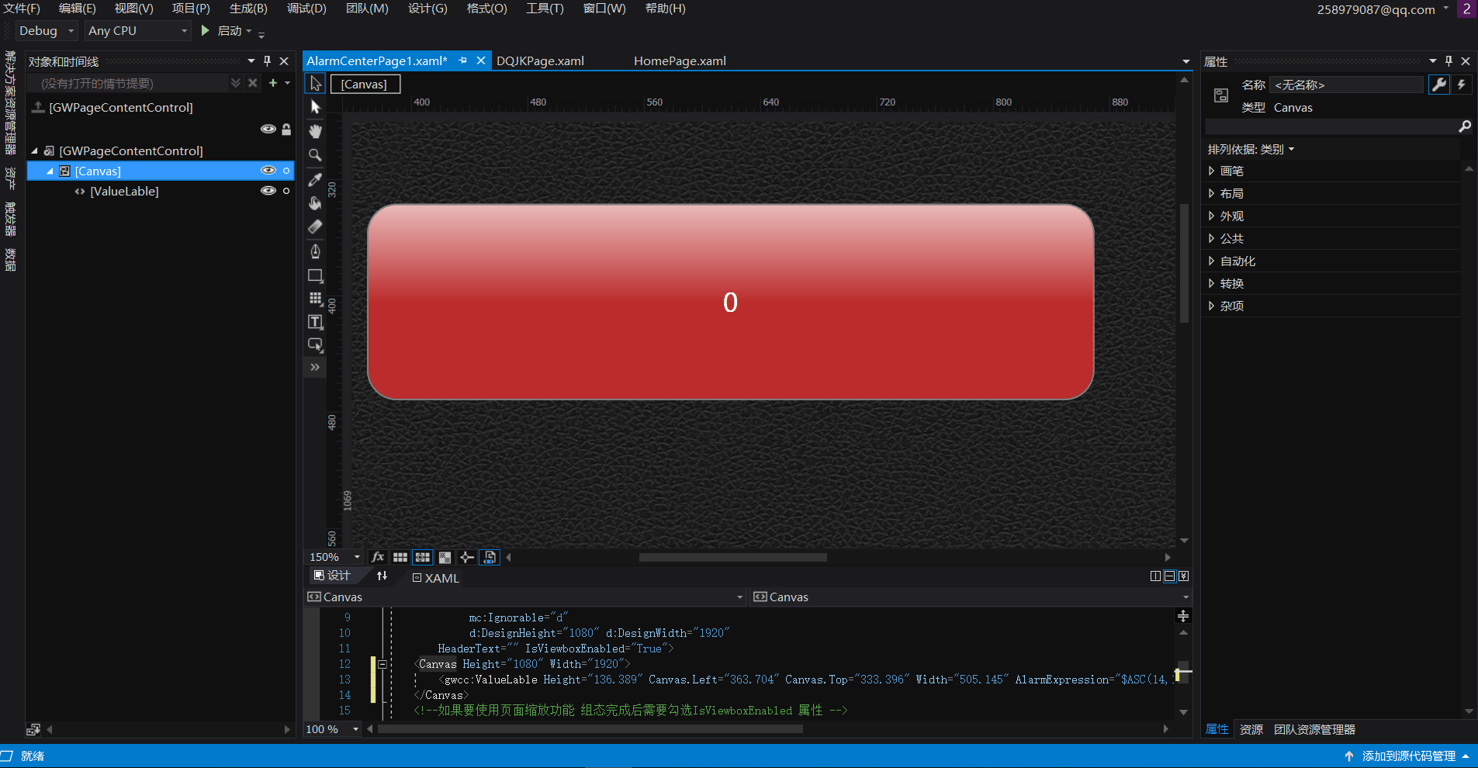Click the 启动 start button
The width and height of the screenshot is (1478, 768).
(x=223, y=31)
